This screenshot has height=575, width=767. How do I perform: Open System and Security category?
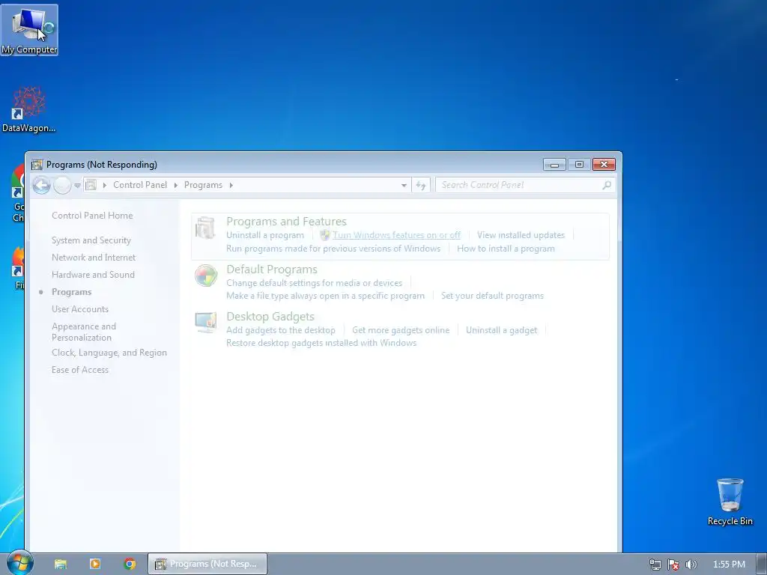[x=91, y=240]
